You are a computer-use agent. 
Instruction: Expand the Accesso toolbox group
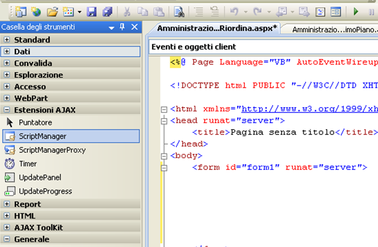click(x=7, y=86)
